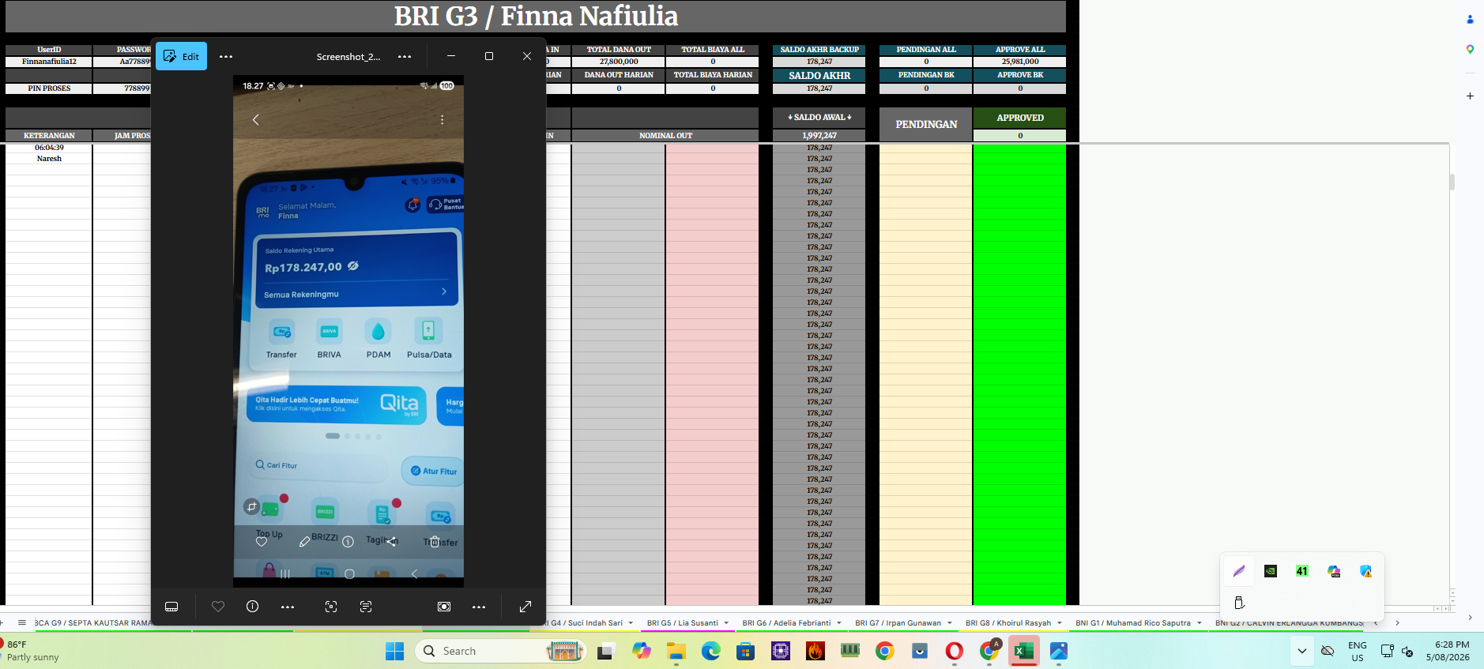This screenshot has width=1484, height=669.
Task: Open dropdown arrow on Muhamad Rico Saputra tab
Action: (1199, 623)
